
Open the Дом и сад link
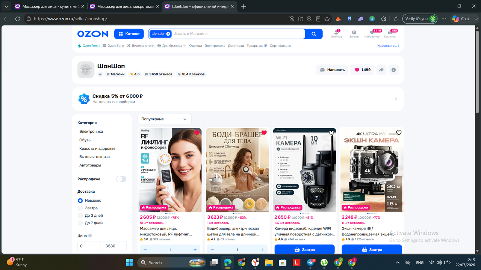click(x=236, y=46)
